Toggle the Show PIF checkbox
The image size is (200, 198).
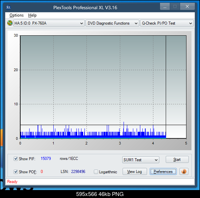pos(15,159)
